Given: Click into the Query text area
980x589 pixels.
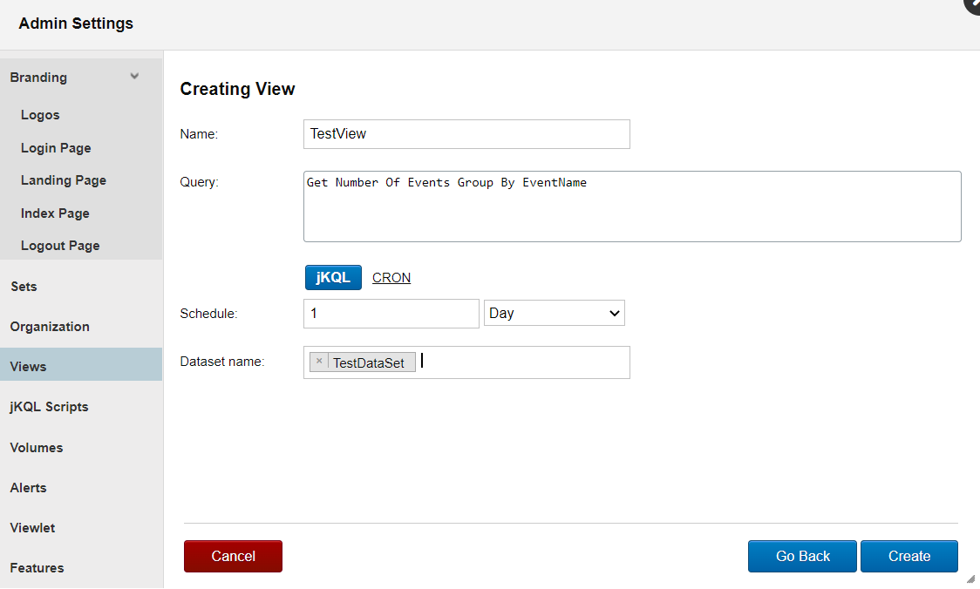Looking at the screenshot, I should tap(632, 206).
